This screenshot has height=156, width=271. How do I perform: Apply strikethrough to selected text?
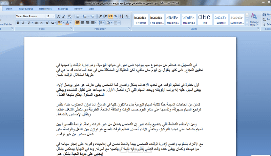pyautogui.click(x=36, y=23)
